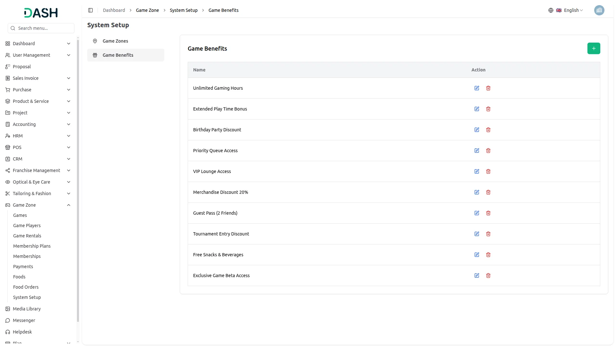Image resolution: width=616 pixels, height=346 pixels.
Task: Open the English language dropdown
Action: [569, 10]
